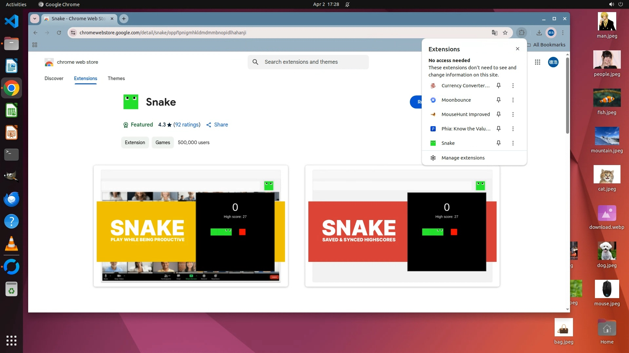Pin the Moonbounce extension
This screenshot has height=353, width=629.
[x=498, y=100]
